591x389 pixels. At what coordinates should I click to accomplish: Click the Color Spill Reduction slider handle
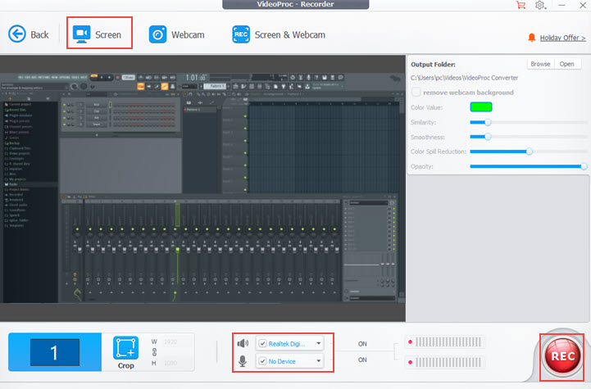tap(530, 152)
